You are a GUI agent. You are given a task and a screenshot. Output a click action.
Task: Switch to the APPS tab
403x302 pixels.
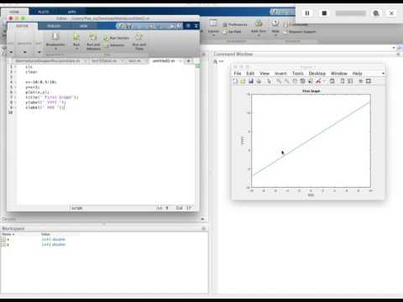pyautogui.click(x=72, y=12)
